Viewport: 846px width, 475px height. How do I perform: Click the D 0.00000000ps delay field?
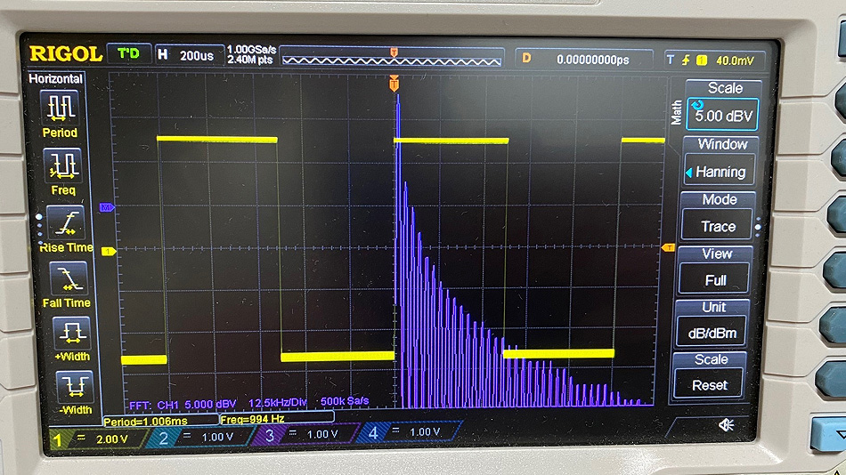tap(588, 59)
